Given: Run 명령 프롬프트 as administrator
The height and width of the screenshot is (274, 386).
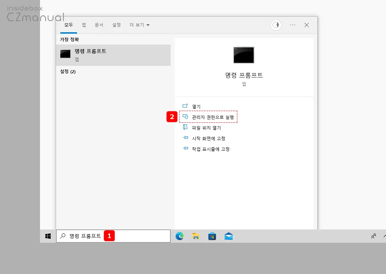Looking at the screenshot, I should click(x=208, y=117).
